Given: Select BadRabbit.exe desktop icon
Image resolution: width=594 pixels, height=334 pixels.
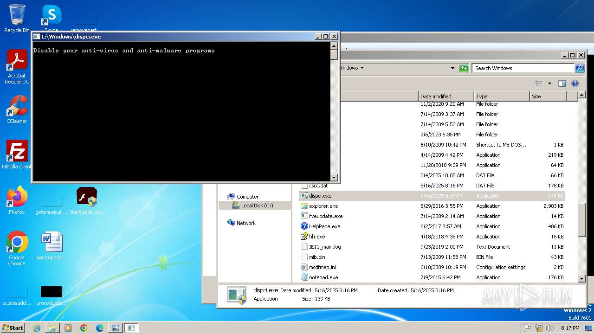Looking at the screenshot, I should pos(87,200).
